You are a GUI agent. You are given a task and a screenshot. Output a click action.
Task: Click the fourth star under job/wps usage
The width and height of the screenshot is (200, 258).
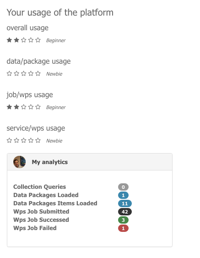tap(31, 107)
